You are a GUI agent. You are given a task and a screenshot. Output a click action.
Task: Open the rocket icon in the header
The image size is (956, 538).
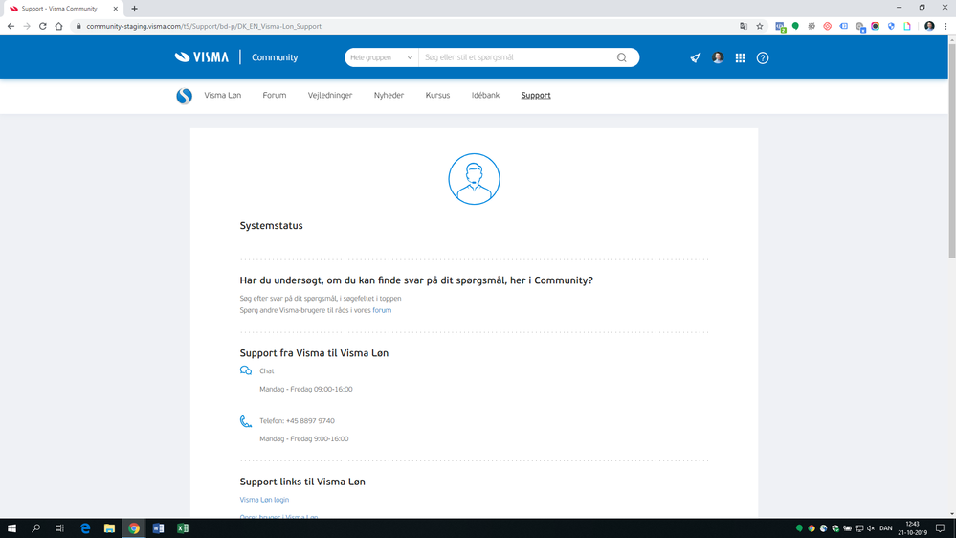point(695,57)
